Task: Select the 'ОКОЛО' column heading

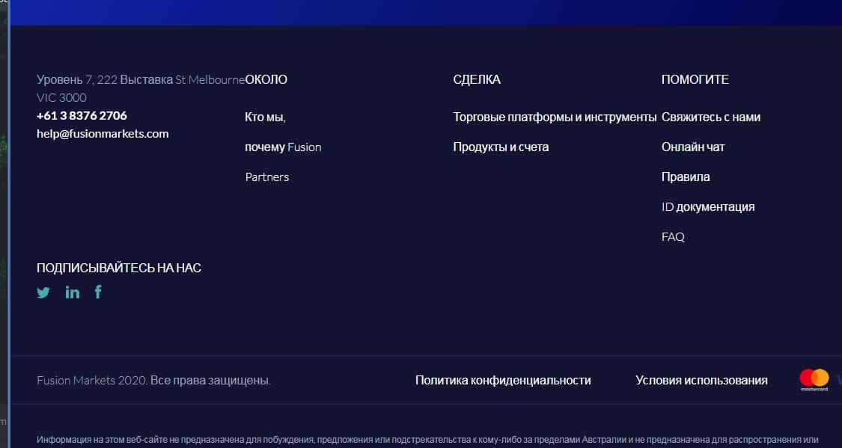Action: coord(266,79)
